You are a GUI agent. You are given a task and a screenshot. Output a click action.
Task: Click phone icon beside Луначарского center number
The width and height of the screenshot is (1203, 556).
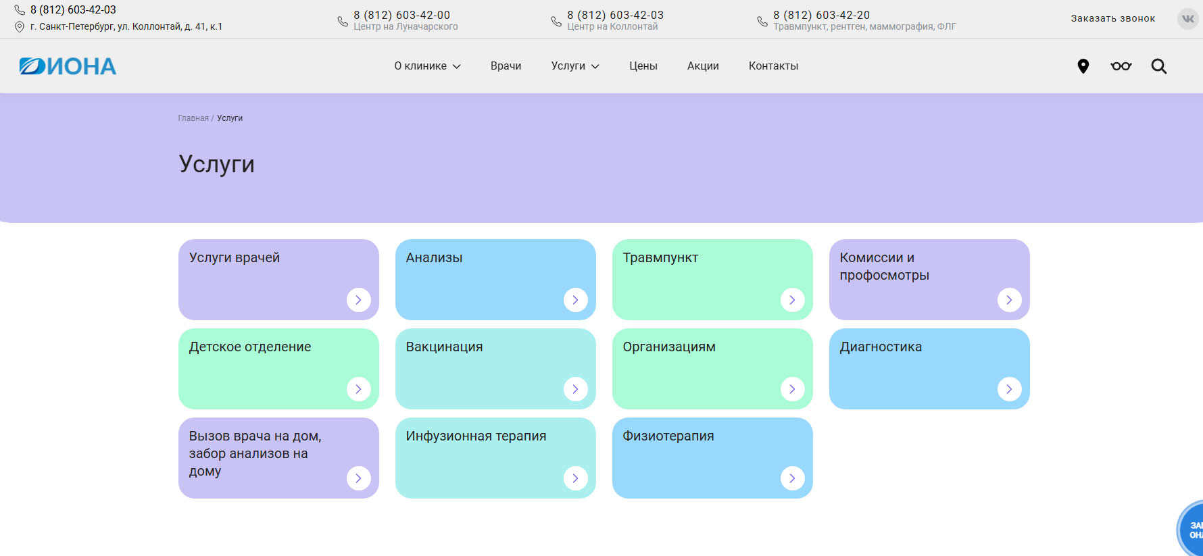(343, 22)
